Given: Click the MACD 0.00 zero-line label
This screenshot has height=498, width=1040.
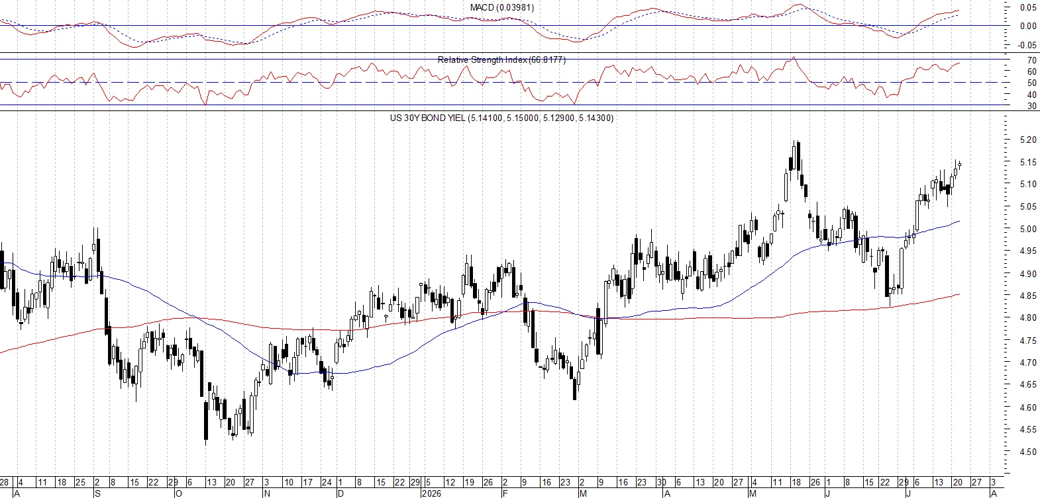Looking at the screenshot, I should point(1029,26).
